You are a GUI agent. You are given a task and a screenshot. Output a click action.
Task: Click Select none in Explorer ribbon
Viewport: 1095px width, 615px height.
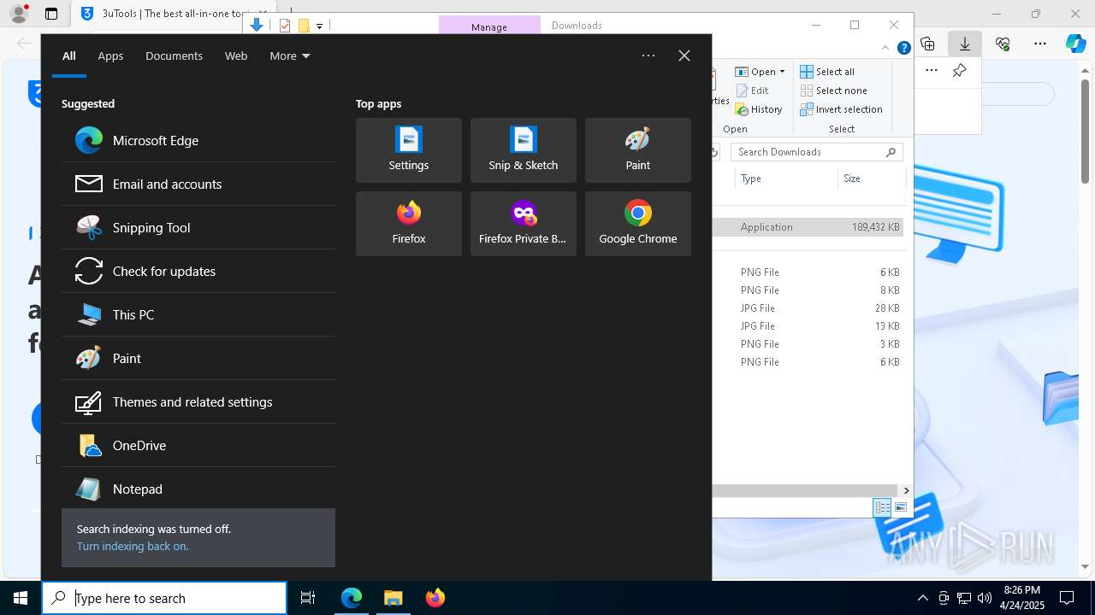pyautogui.click(x=833, y=91)
